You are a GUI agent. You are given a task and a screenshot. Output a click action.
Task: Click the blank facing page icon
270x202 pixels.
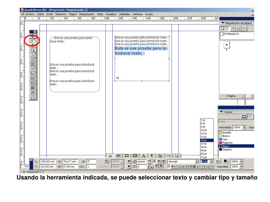click(x=226, y=28)
